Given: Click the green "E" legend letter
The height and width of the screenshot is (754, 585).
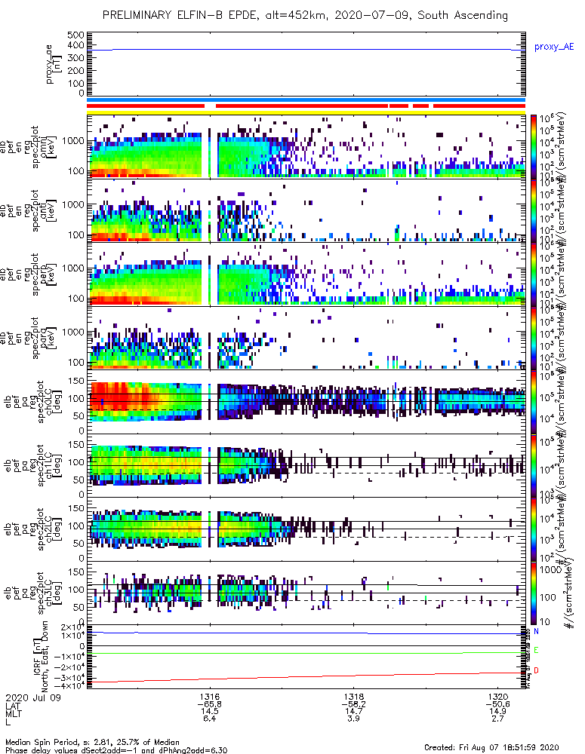Looking at the screenshot, I should click(x=536, y=650).
